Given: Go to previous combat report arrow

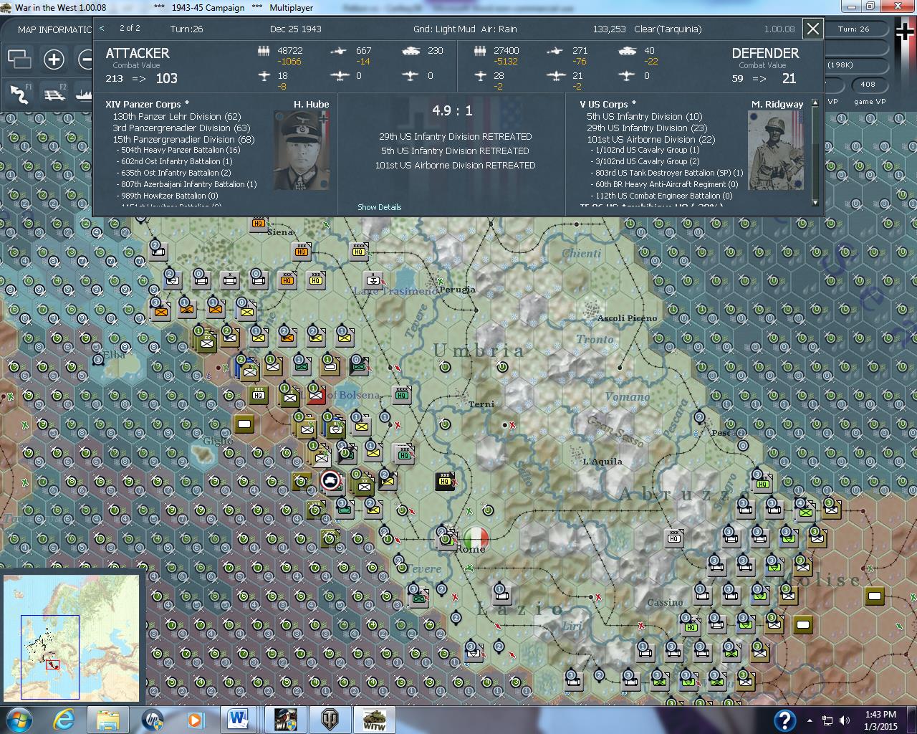Looking at the screenshot, I should click(x=102, y=29).
